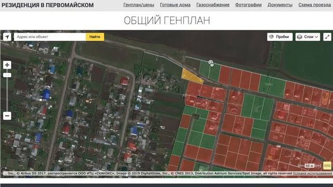Screen dimensions: 333x187
Task: Zoom out with the minus button
Action: [7, 116]
